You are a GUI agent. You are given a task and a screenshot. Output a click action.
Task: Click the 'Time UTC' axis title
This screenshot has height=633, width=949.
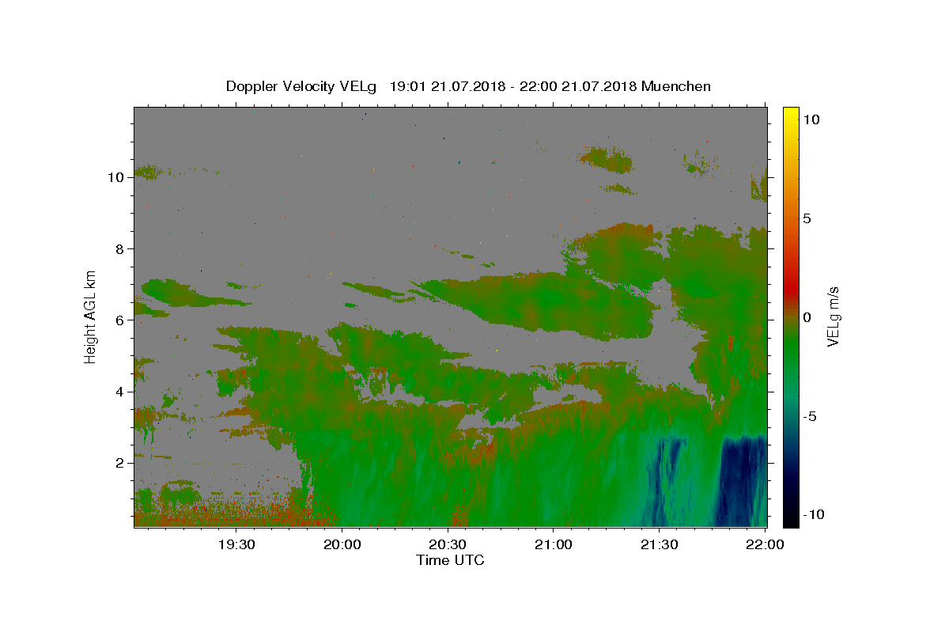coord(450,560)
